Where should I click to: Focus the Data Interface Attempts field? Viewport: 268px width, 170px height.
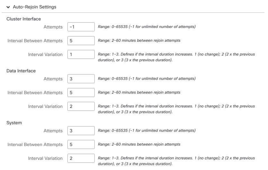pos(81,79)
